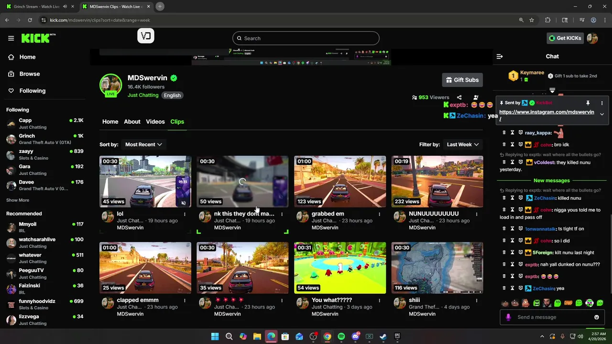Open the 'Last Week' filter dropdown

pyautogui.click(x=463, y=144)
